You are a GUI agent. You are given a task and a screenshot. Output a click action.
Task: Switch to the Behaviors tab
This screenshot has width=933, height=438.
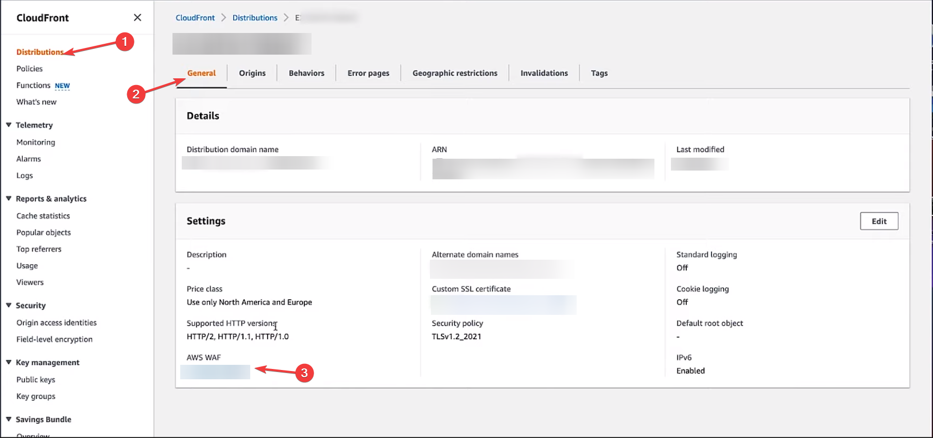tap(306, 73)
